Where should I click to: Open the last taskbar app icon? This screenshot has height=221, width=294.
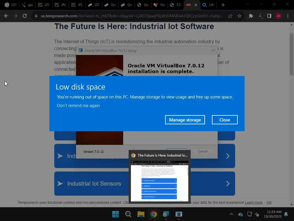tap(179, 214)
